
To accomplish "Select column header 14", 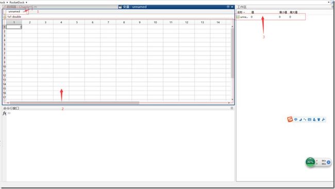I will (218, 22).
